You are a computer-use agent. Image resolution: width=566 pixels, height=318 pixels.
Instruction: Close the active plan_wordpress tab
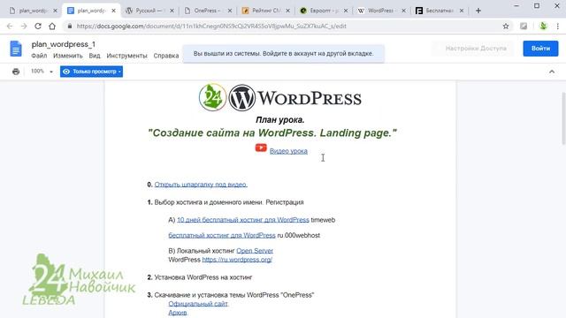114,11
